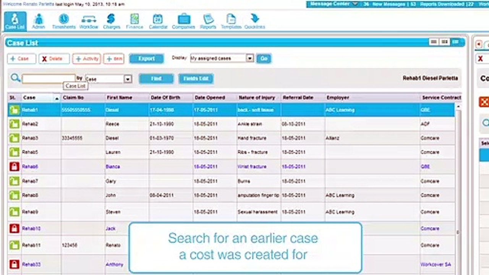Select the Sexual harassment injury cell
This screenshot has width=489, height=275.
pyautogui.click(x=259, y=212)
